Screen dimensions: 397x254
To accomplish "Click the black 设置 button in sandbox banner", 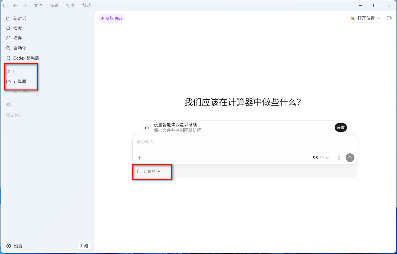I will (341, 127).
